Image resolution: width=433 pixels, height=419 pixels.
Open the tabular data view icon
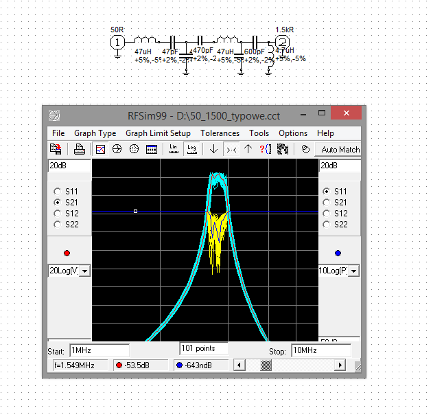pos(152,149)
